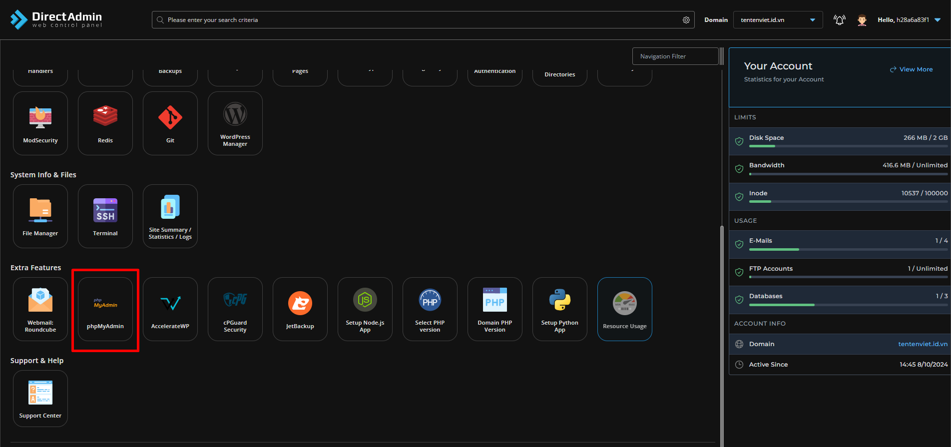Expand the Hello user account menu
The height and width of the screenshot is (447, 951).
click(909, 20)
